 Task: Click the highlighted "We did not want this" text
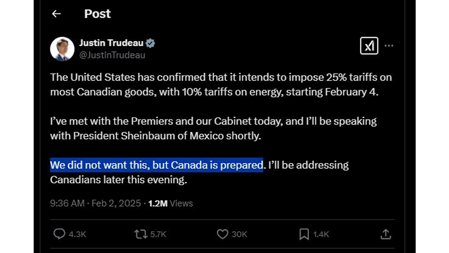point(156,165)
